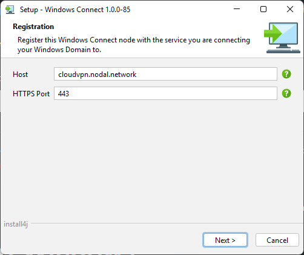
Task: Click the install4j branding text
Action: (16, 224)
